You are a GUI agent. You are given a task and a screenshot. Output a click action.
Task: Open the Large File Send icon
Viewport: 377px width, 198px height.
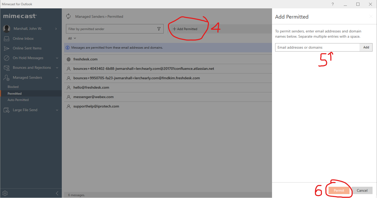pos(6,110)
